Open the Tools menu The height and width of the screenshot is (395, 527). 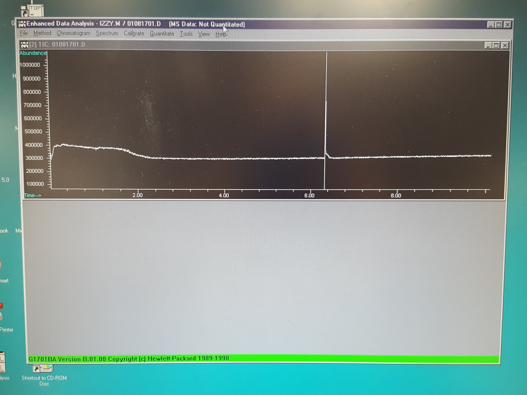[186, 34]
